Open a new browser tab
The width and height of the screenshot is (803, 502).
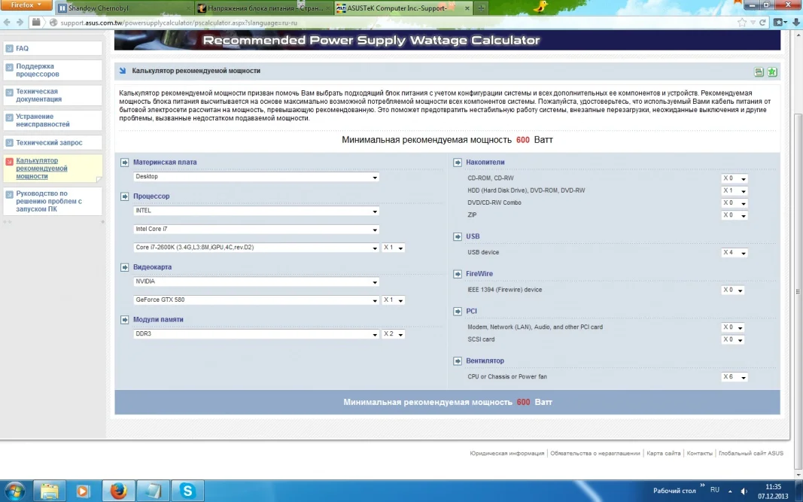tap(481, 8)
